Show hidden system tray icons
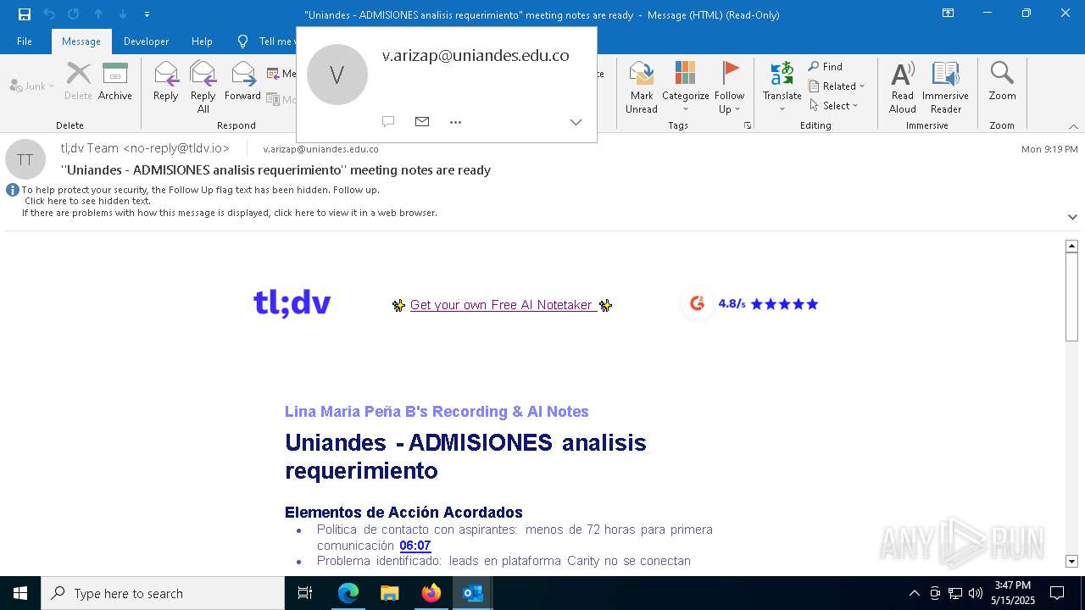This screenshot has width=1085, height=610. pos(914,593)
